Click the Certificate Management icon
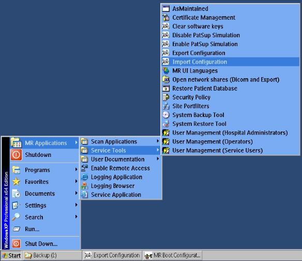Viewport: 302px width, 261px height. (165, 18)
